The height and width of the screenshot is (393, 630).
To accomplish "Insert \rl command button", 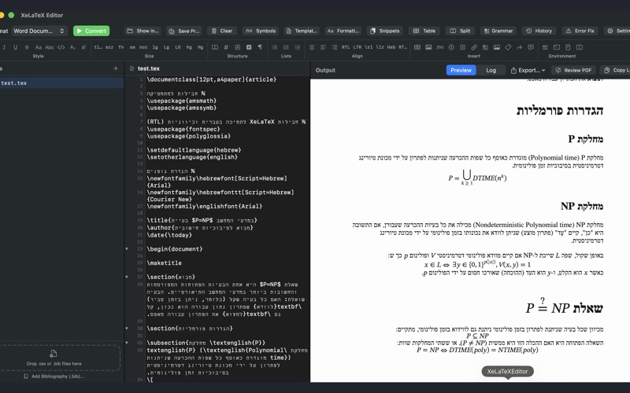I will click(x=369, y=47).
